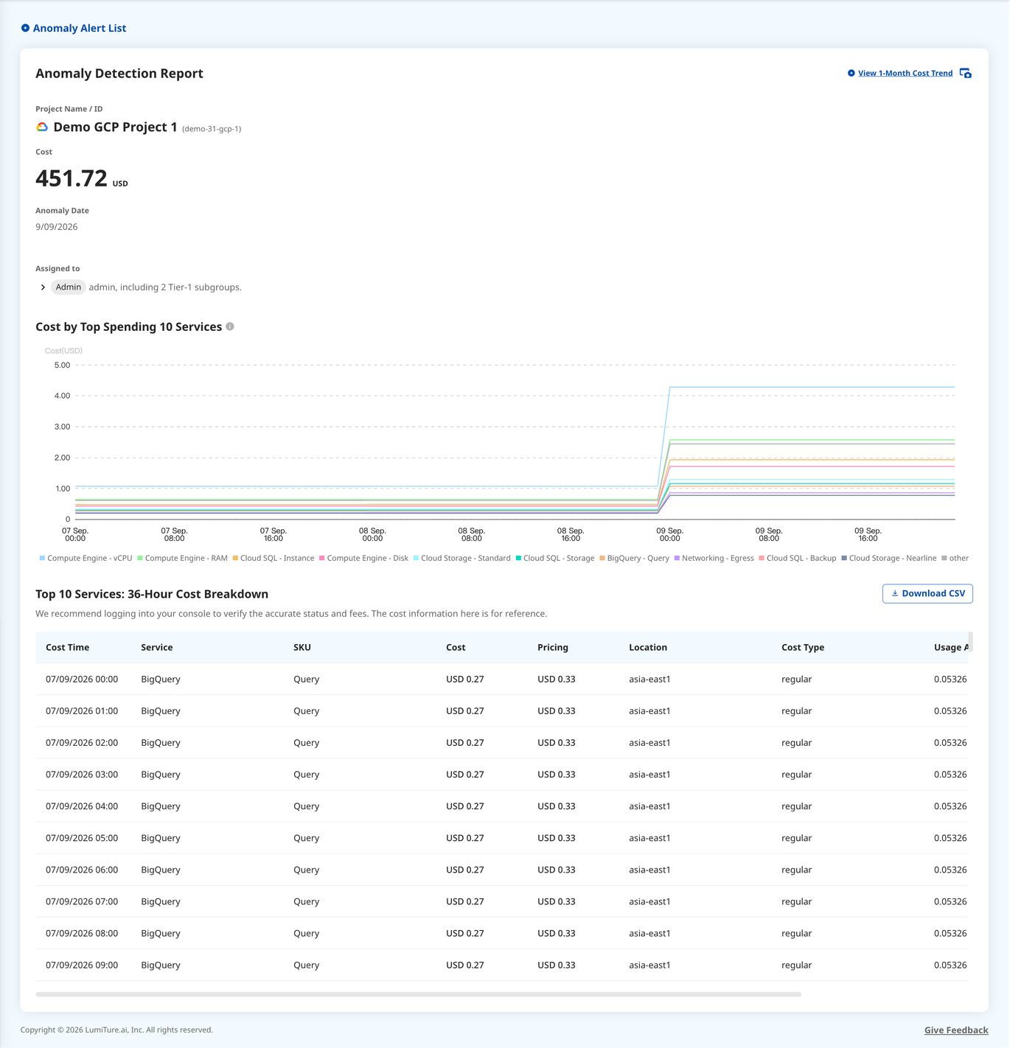Toggle Compute Engine - Disk legend entry

point(363,558)
